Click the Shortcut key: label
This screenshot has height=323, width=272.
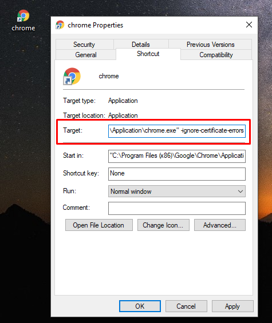tap(81, 173)
